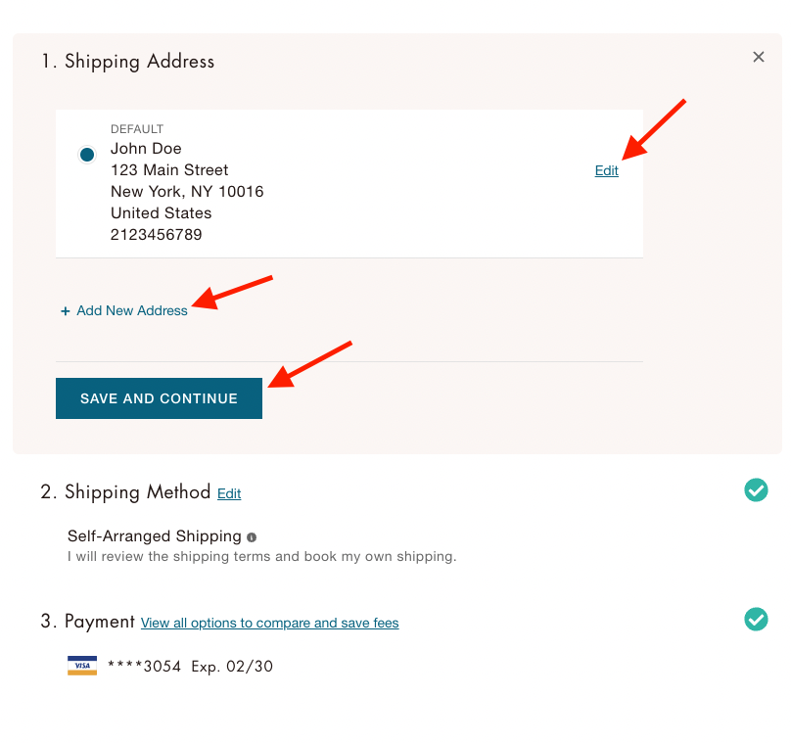Show info for Self-Arranged Shipping

252,537
